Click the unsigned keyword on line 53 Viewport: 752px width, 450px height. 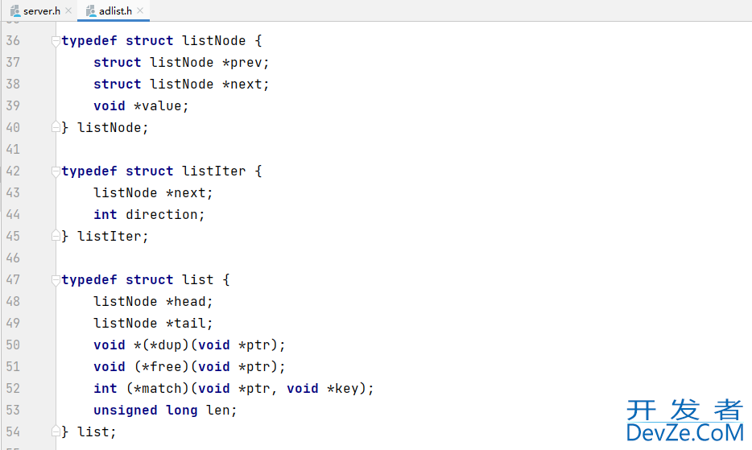pyautogui.click(x=125, y=411)
